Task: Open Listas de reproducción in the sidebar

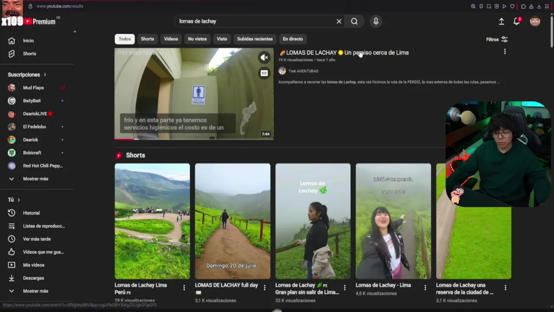Action: tap(44, 226)
